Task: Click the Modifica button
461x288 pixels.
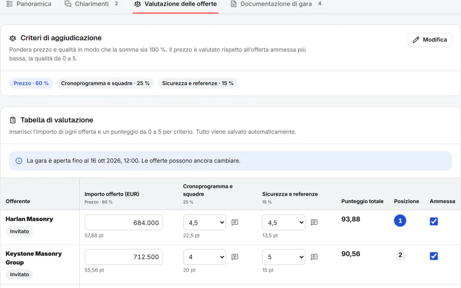Action: point(429,40)
